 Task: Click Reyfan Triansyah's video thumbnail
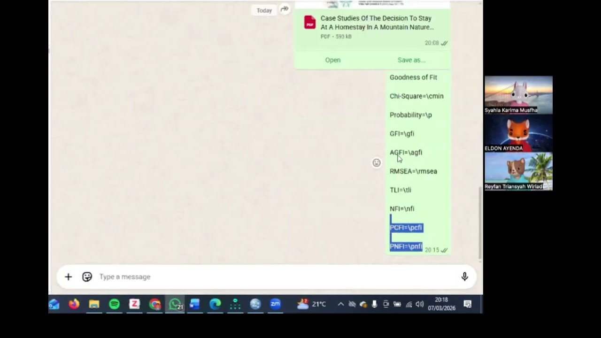(518, 171)
